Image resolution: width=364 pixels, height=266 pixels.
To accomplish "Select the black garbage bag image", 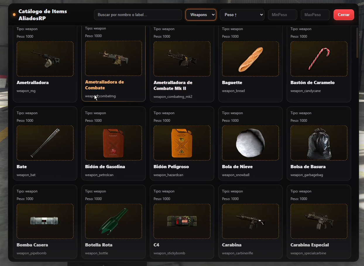I will point(319,143).
